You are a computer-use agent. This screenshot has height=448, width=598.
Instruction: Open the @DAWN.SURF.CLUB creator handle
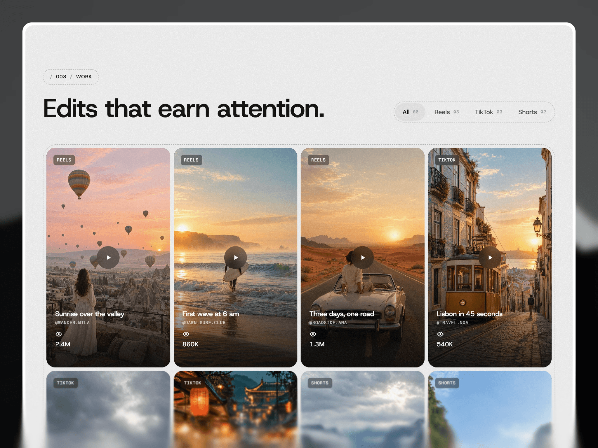click(204, 323)
